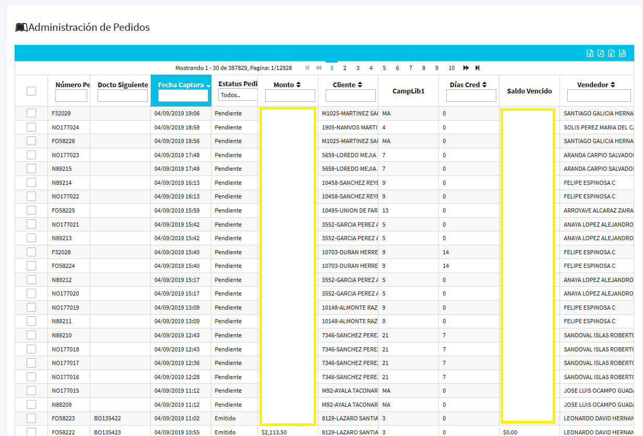The width and height of the screenshot is (643, 436).
Task: Toggle Fecha Captura descending sort arrow
Action: [208, 86]
